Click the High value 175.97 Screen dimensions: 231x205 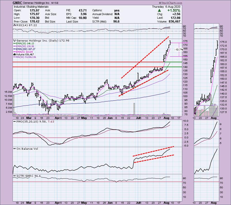click(x=34, y=14)
